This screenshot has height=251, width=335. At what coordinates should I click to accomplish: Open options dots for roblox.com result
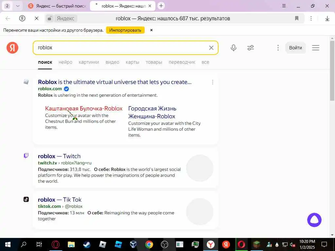coord(212,82)
